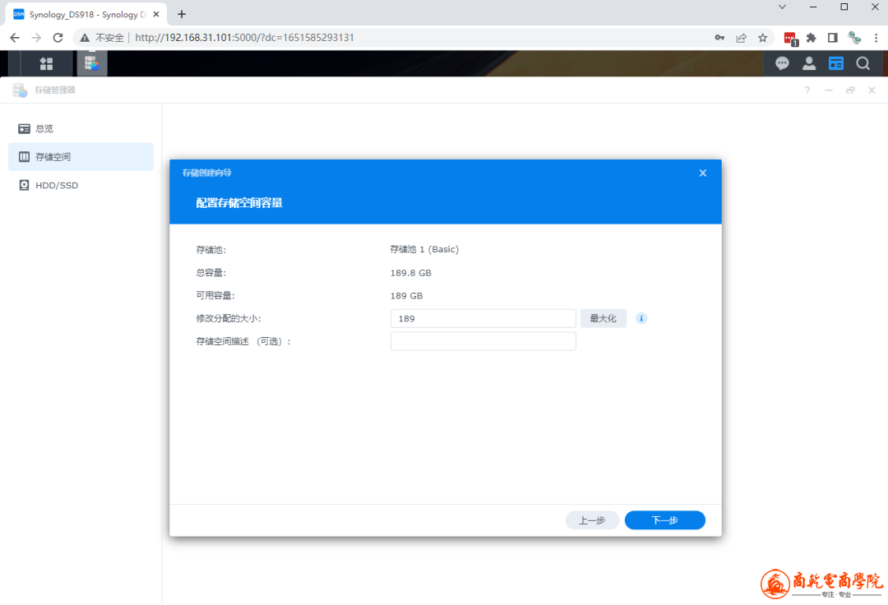Open the DSM widgets panel icon

835,63
